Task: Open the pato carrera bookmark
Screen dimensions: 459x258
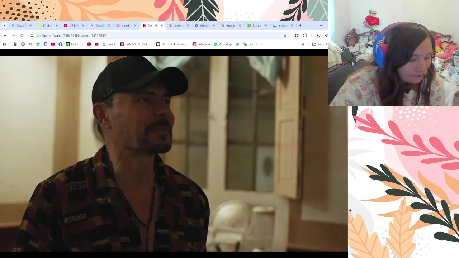Action: pyautogui.click(x=254, y=44)
